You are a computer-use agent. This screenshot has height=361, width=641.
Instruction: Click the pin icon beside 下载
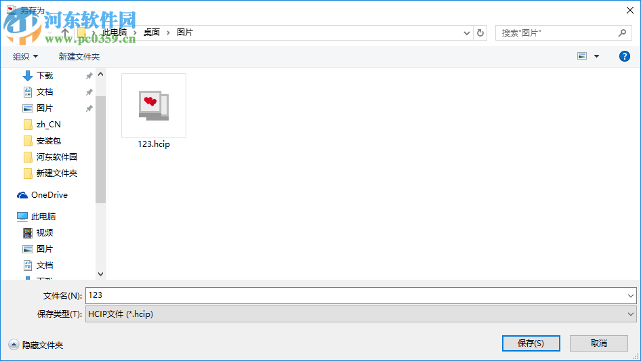coord(89,76)
